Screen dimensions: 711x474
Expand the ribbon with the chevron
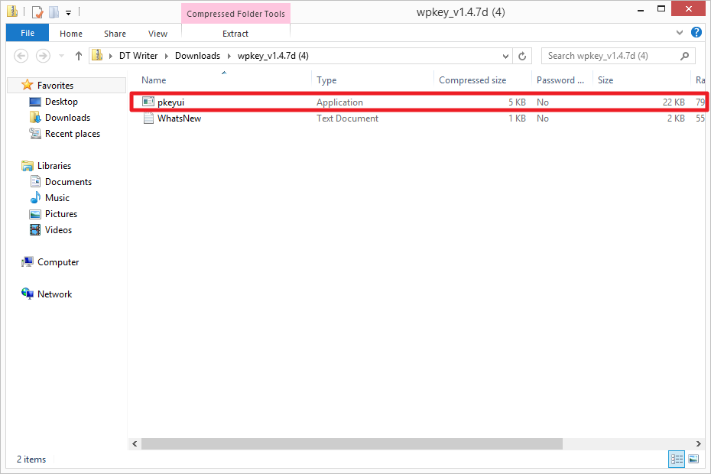pos(679,32)
